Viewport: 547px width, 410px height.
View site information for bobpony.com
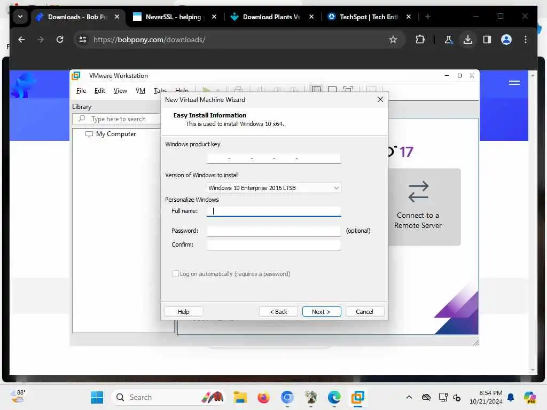click(83, 40)
